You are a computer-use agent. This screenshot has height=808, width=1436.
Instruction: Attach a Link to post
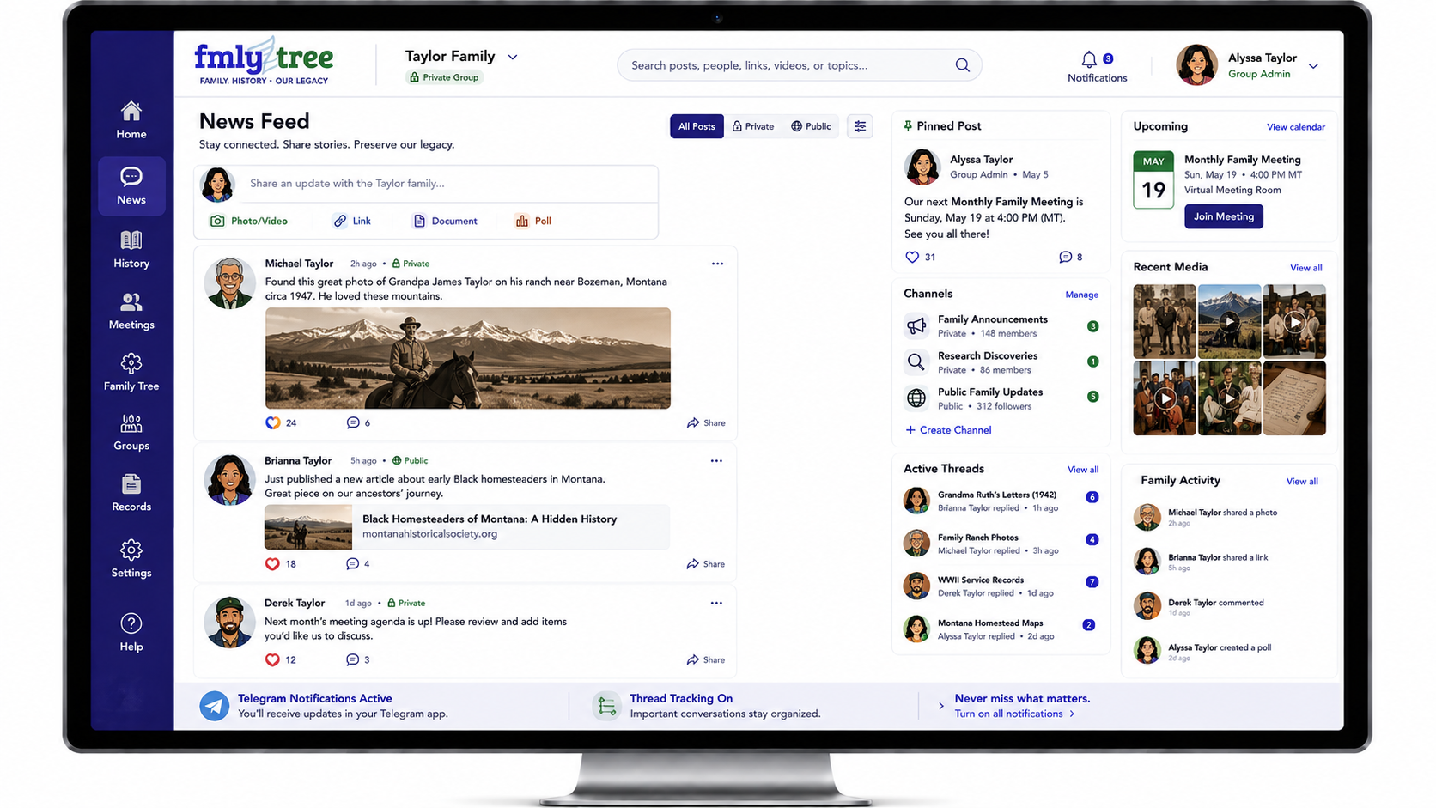click(x=352, y=221)
